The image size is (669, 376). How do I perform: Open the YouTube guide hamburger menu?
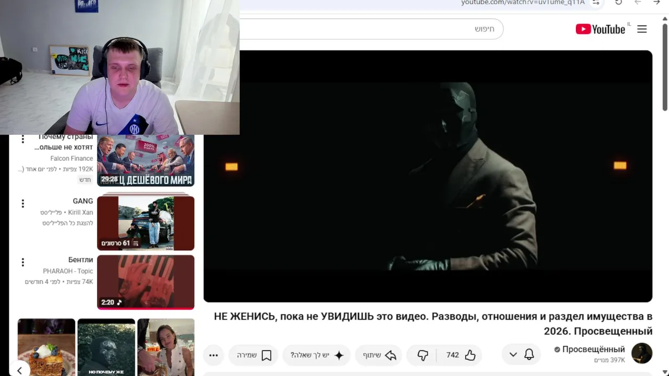coord(642,29)
